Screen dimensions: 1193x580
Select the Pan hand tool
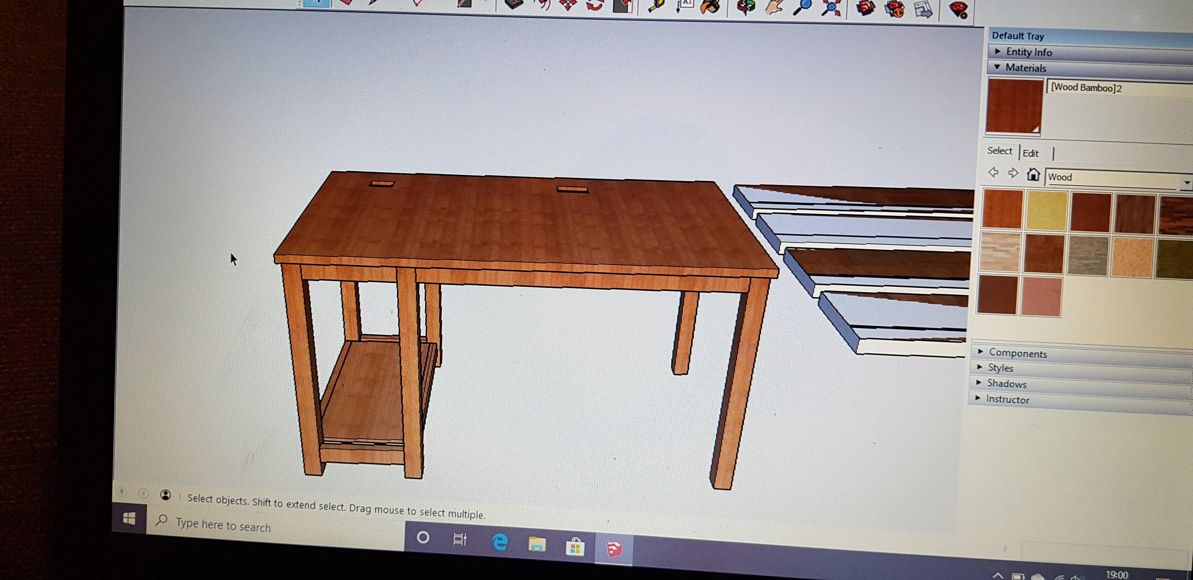coord(774,7)
